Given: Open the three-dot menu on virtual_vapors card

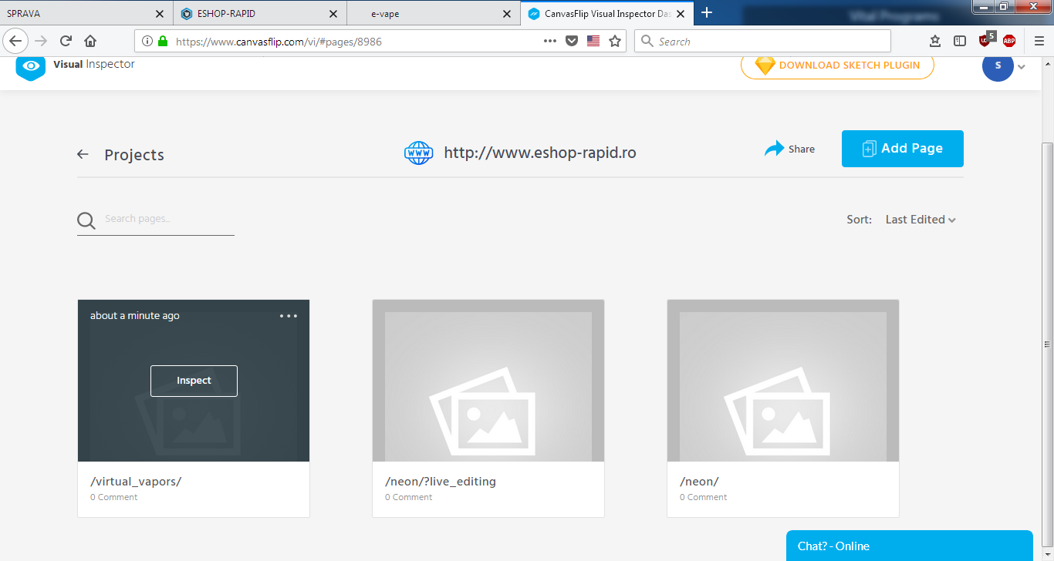Looking at the screenshot, I should (x=289, y=316).
